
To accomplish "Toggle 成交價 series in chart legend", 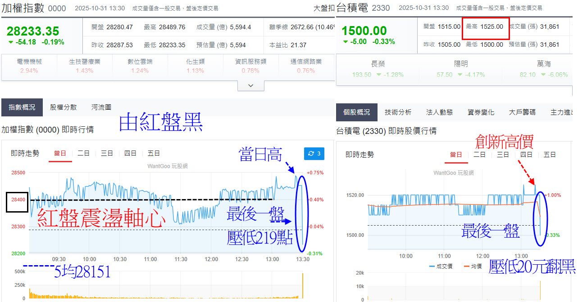I will [x=440, y=266].
